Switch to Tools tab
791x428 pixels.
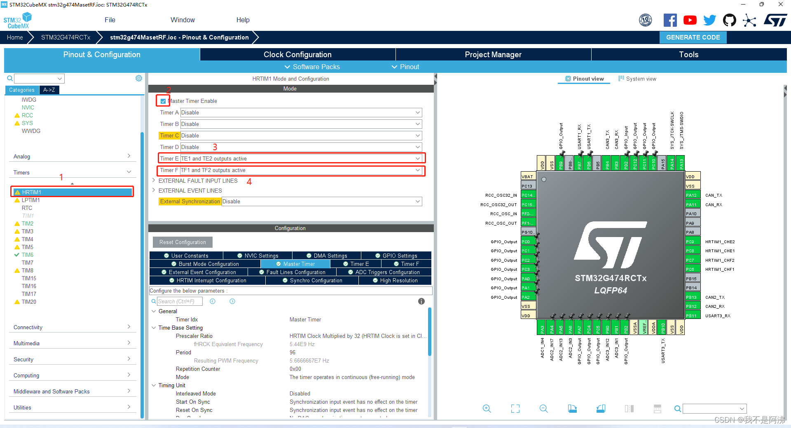coord(689,54)
